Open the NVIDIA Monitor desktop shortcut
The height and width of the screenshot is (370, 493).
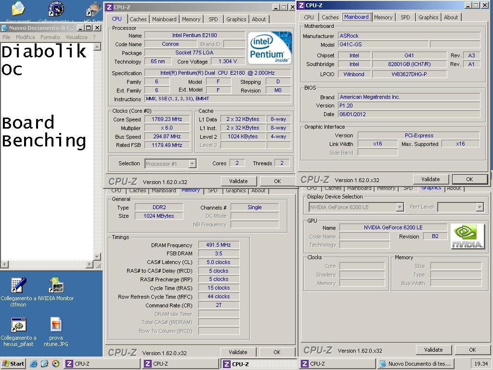pos(56,288)
